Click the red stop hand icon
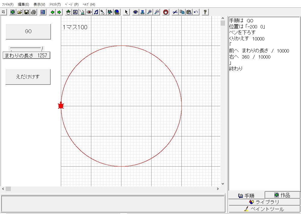Image resolution: width=301 pixels, height=214 pixels. [x=166, y=12]
